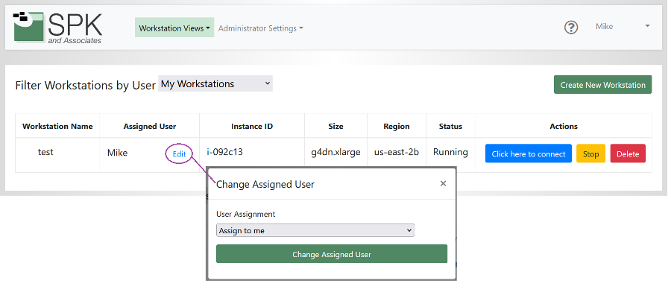Viewport: 671px width, 298px height.
Task: Open the Filter Workstations by User dropdown
Action: pyautogui.click(x=215, y=83)
